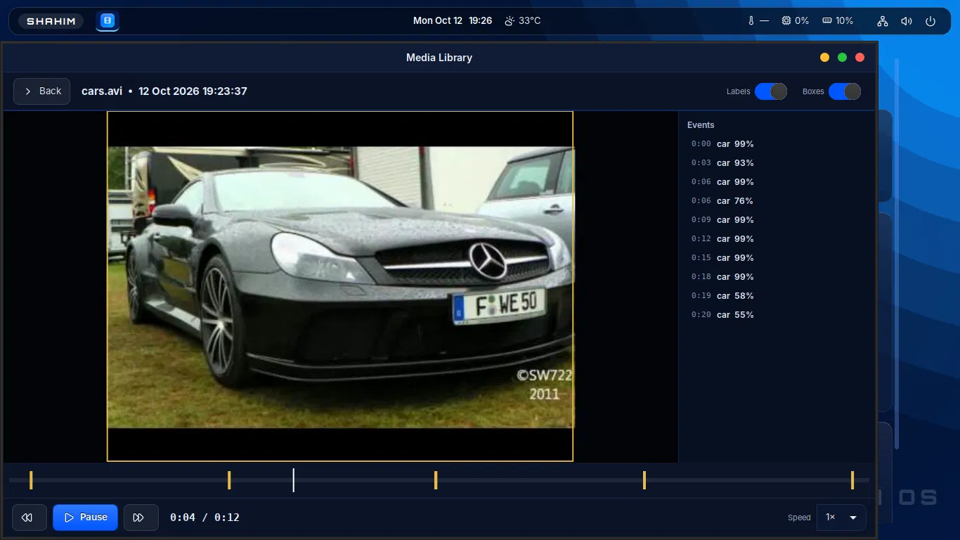960x540 pixels.
Task: Open the power menu icon
Action: click(930, 21)
